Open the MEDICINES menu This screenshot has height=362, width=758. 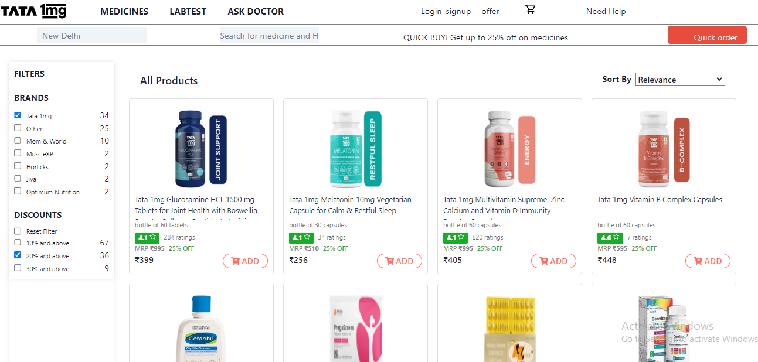[x=124, y=11]
